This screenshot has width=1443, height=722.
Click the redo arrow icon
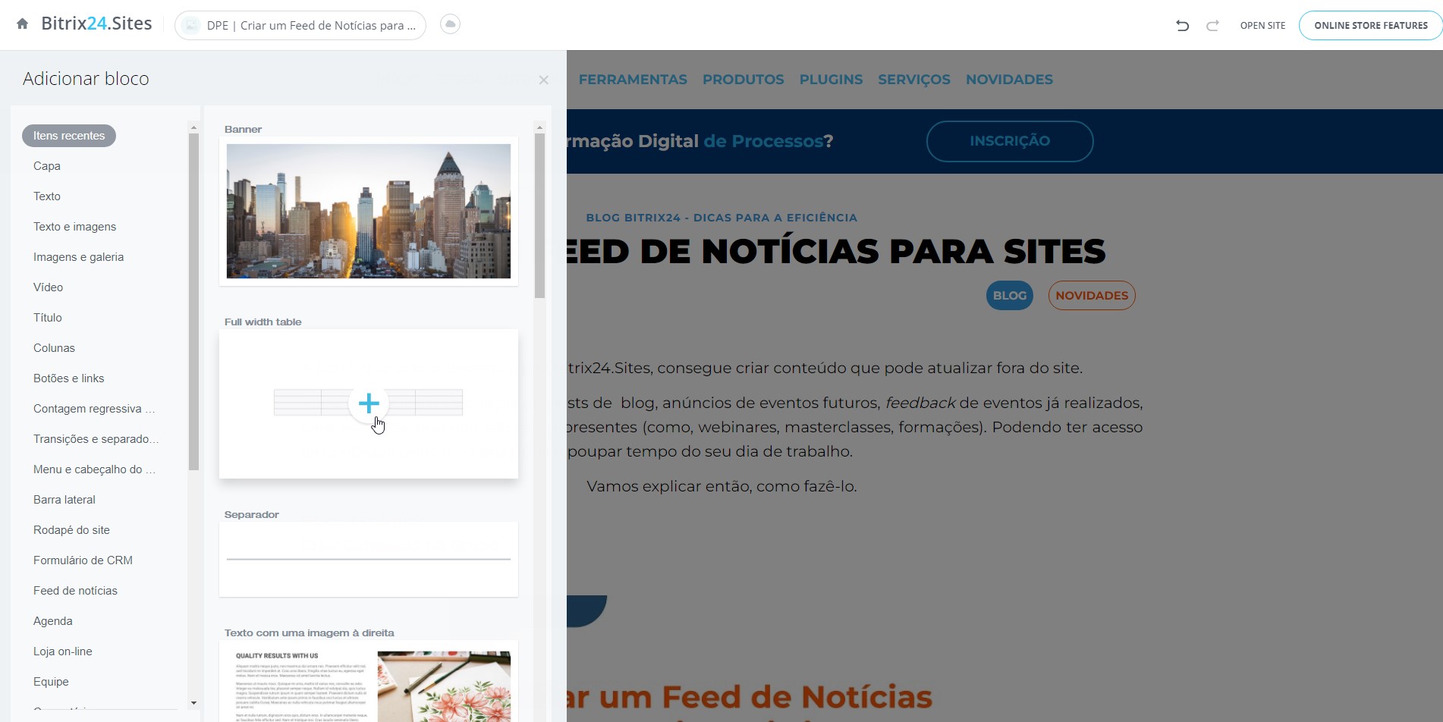pos(1212,26)
